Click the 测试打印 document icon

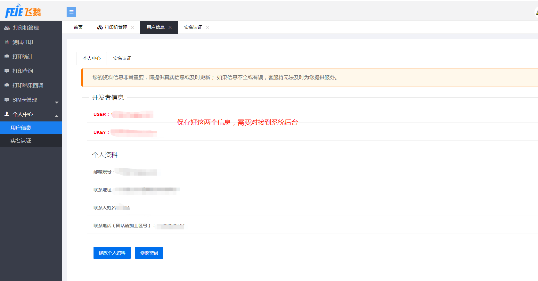point(7,42)
